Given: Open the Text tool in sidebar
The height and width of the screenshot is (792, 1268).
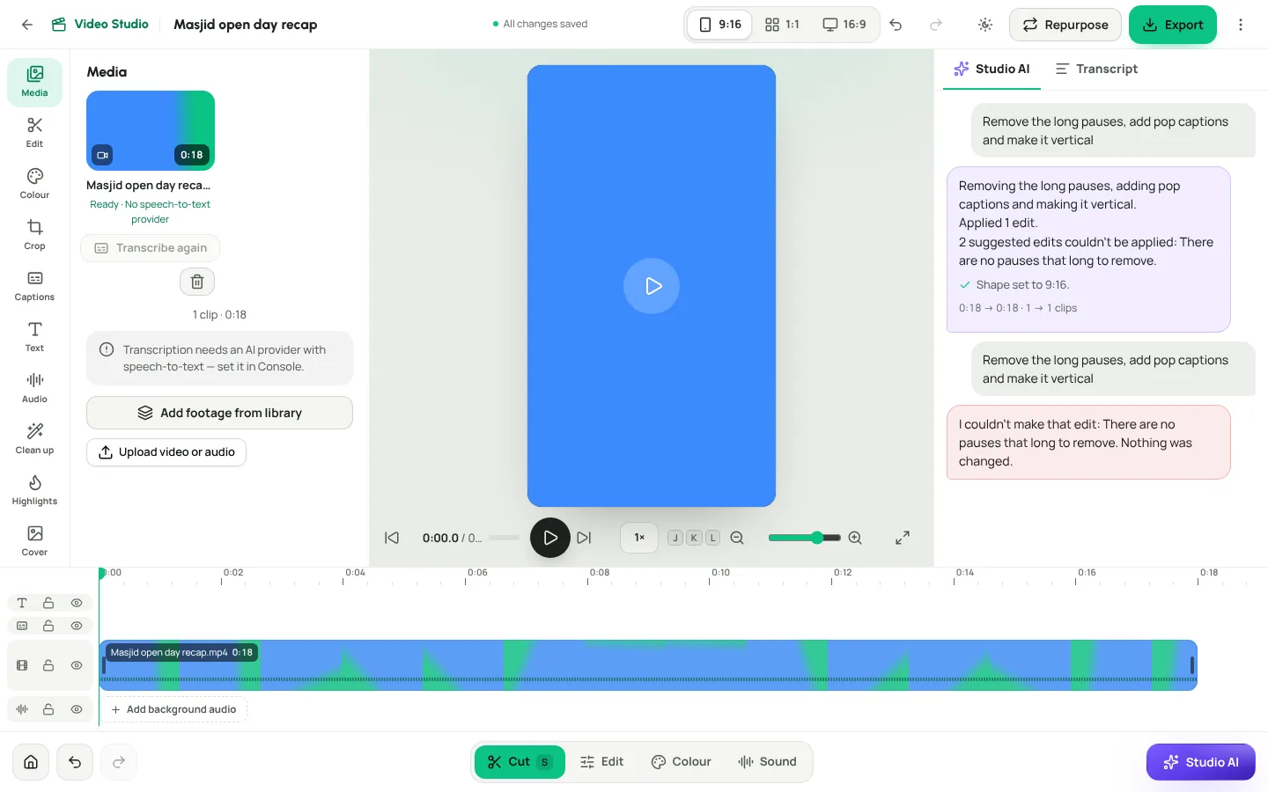Looking at the screenshot, I should [34, 337].
